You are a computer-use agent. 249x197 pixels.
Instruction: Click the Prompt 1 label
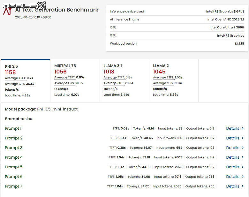(13, 128)
